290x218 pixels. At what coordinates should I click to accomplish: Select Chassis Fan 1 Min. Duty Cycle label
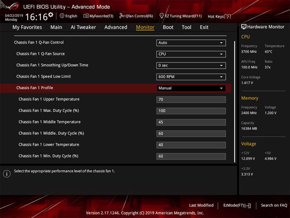[48, 156]
